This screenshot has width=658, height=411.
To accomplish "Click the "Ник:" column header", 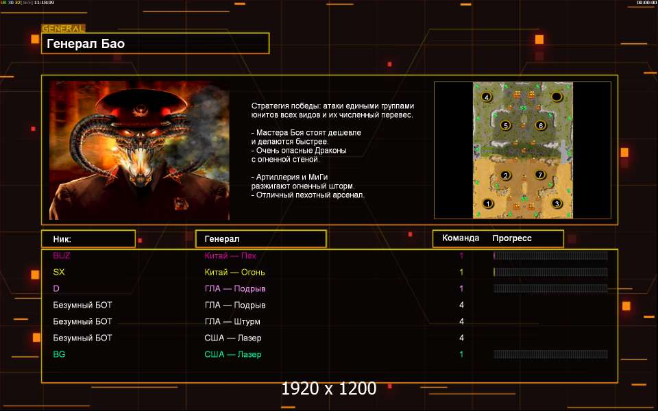I will 88,238.
